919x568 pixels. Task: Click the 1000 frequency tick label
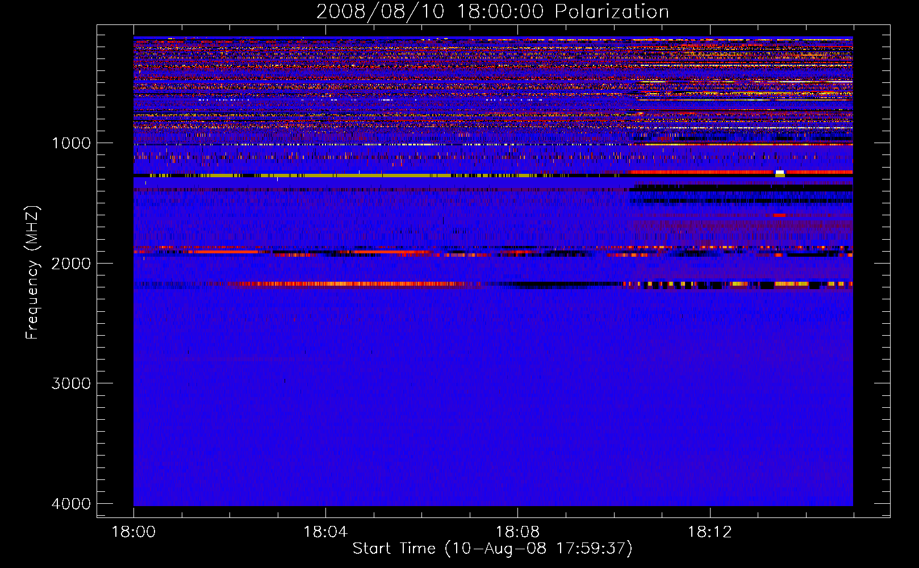tap(71, 143)
